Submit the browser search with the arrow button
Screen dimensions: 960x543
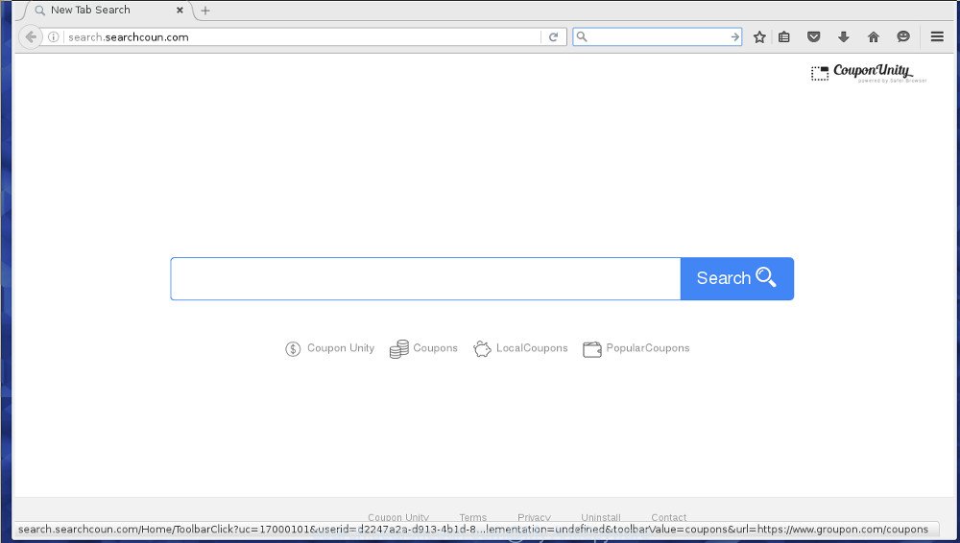pos(734,36)
